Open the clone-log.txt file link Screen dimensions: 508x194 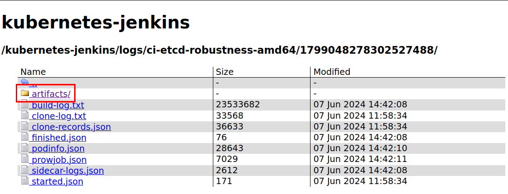coord(58,116)
